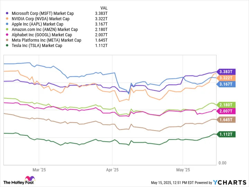Click the VAL column header
This screenshot has width=249, height=187.
(104, 8)
